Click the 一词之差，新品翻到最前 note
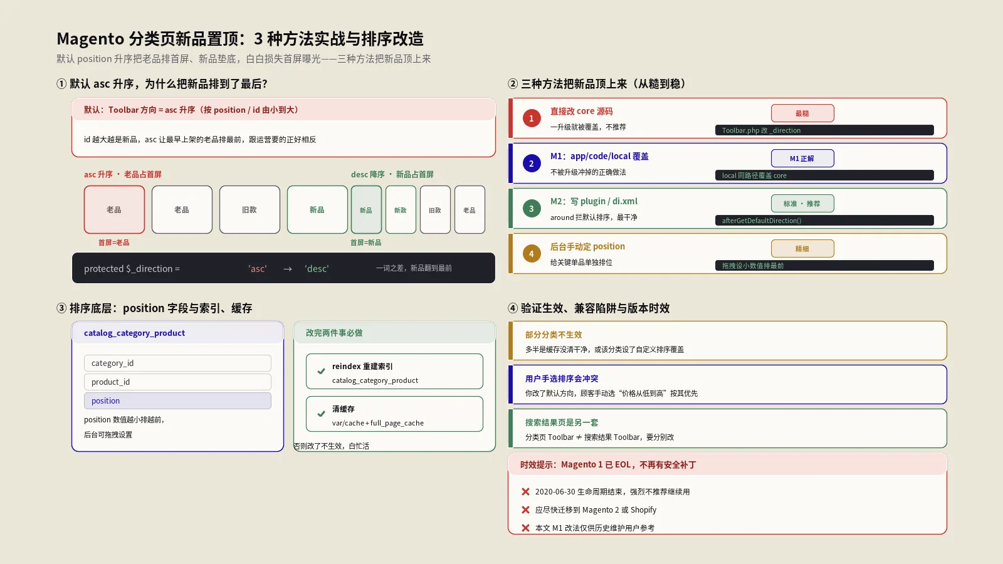This screenshot has height=564, width=1003. coord(414,268)
